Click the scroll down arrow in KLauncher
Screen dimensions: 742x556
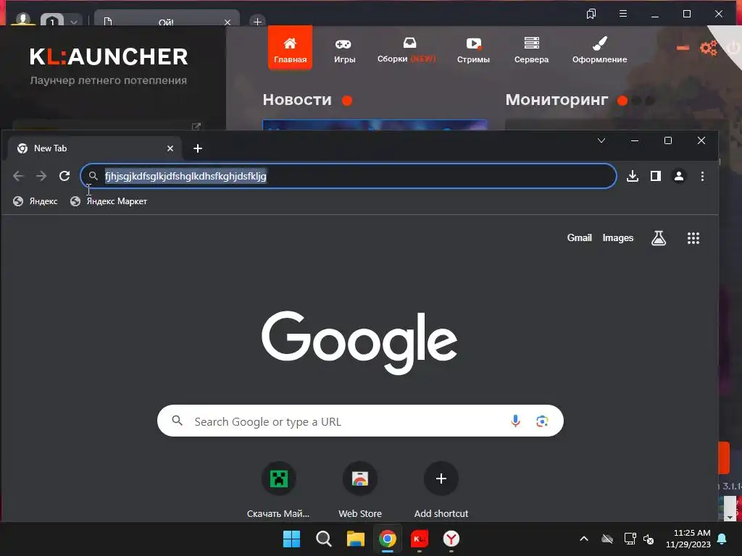730,517
